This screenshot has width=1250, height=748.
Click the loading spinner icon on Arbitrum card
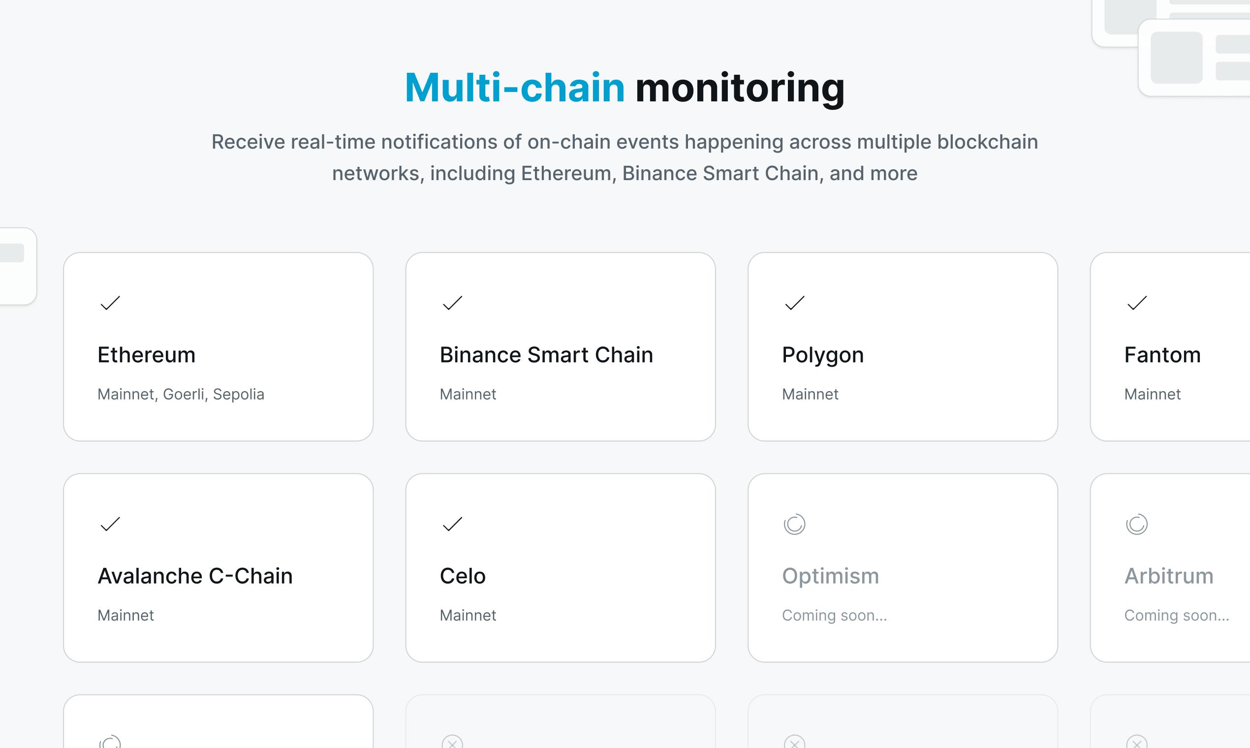pyautogui.click(x=1137, y=524)
